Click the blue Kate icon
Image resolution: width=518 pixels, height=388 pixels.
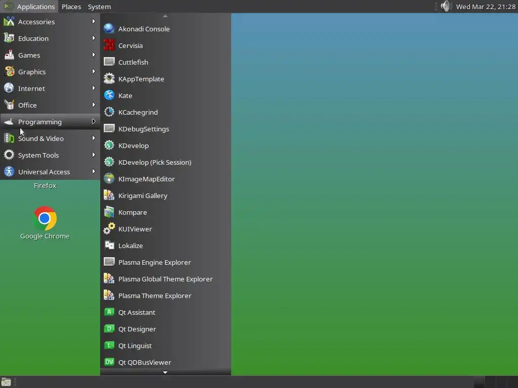(x=109, y=95)
